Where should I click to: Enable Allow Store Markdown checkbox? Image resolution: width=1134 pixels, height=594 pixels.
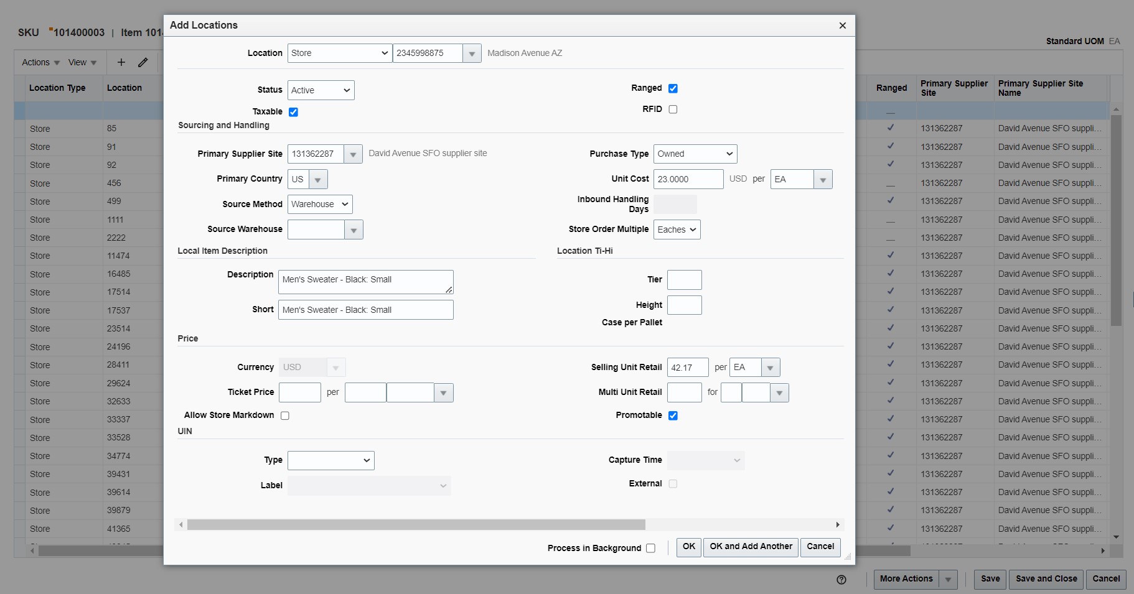point(285,415)
